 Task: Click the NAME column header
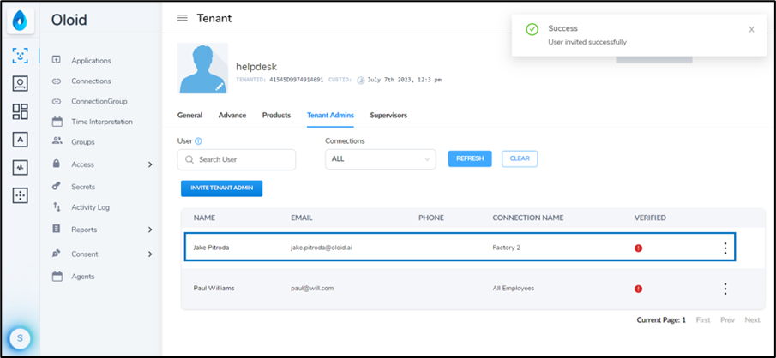click(204, 218)
